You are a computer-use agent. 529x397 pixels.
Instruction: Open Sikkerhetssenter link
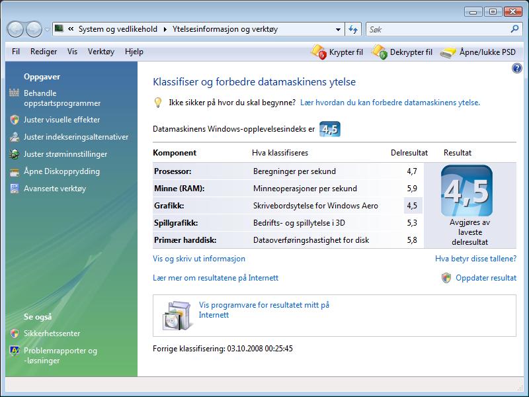coord(52,333)
